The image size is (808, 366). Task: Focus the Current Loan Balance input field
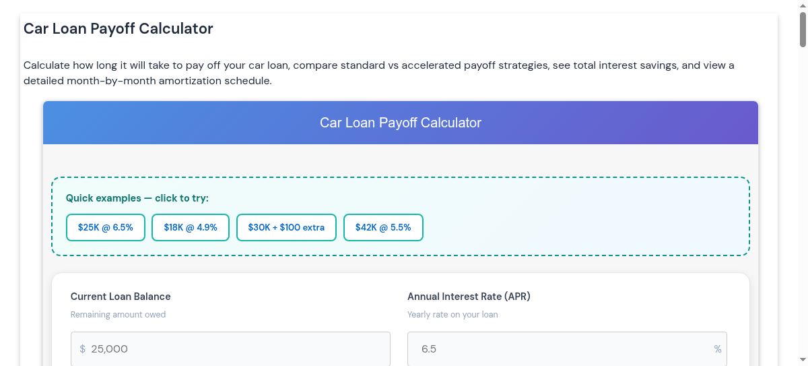click(236, 348)
